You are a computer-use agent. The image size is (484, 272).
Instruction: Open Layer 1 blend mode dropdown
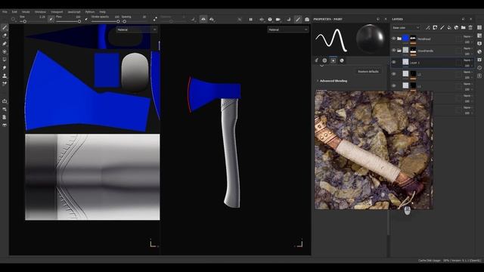468,60
